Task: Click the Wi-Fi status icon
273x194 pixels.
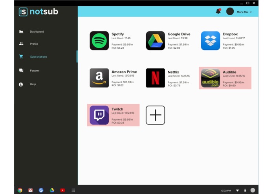Action: tap(237, 190)
